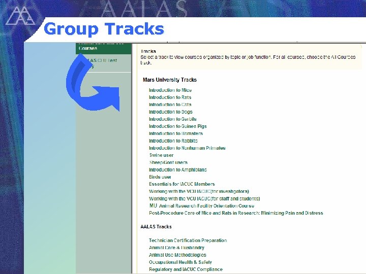
Task: Open the Introduction to Gerbils track
Action: point(173,119)
